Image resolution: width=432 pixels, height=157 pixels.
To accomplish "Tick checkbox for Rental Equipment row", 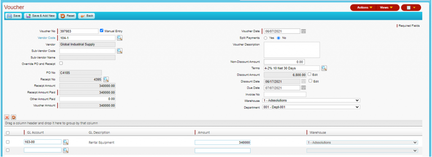I will point(8,142).
